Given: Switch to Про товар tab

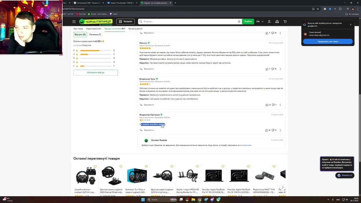Looking at the screenshot, I should click(78, 29).
